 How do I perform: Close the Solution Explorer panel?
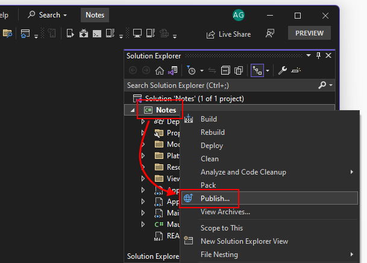[x=328, y=55]
